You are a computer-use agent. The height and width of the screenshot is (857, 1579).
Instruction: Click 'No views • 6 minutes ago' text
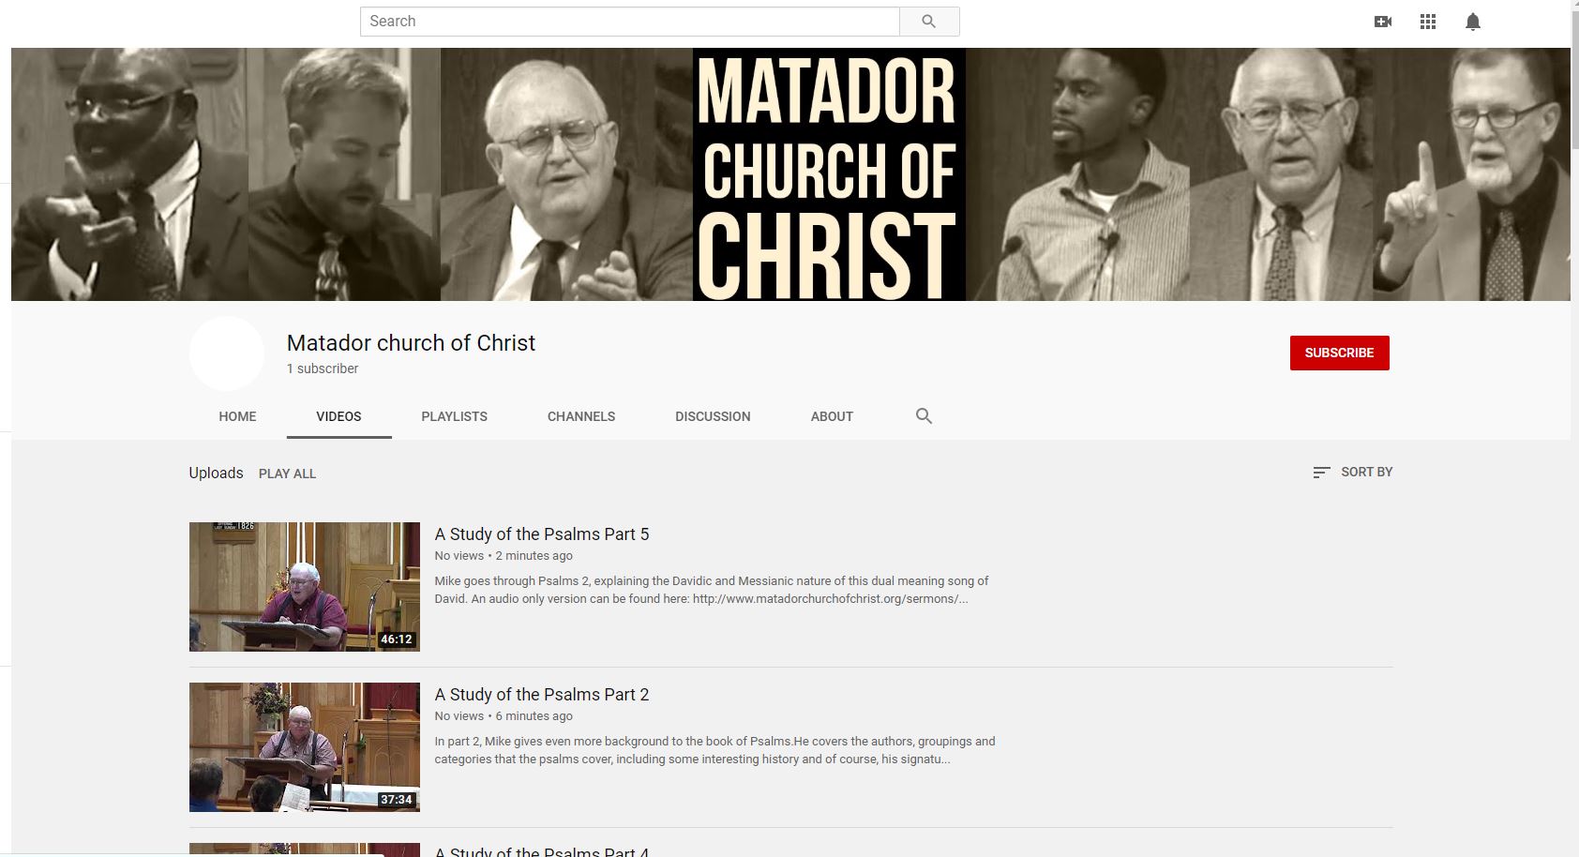tap(504, 716)
